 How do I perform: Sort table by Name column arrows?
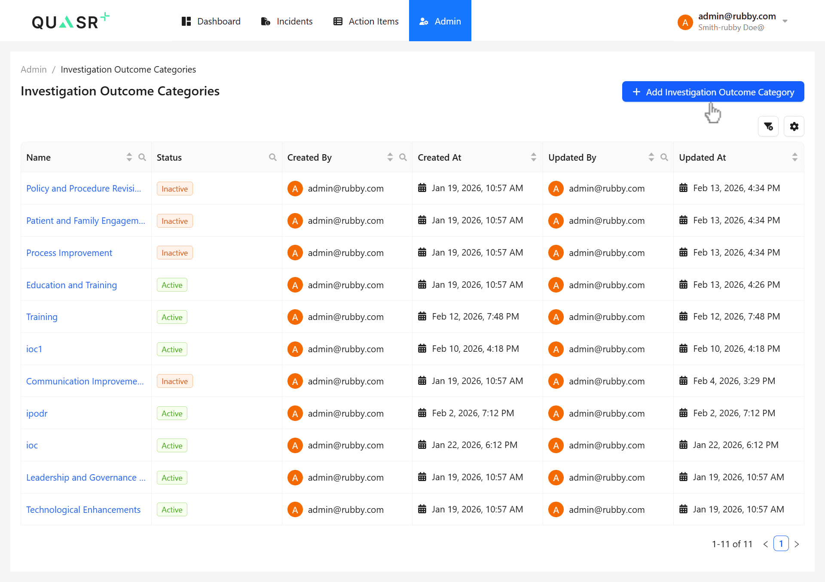pos(129,157)
